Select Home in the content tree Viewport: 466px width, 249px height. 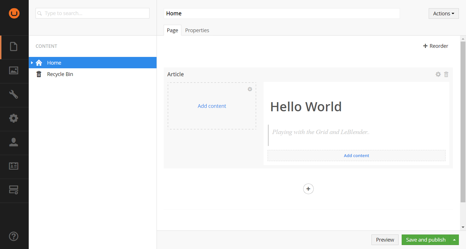93,63
